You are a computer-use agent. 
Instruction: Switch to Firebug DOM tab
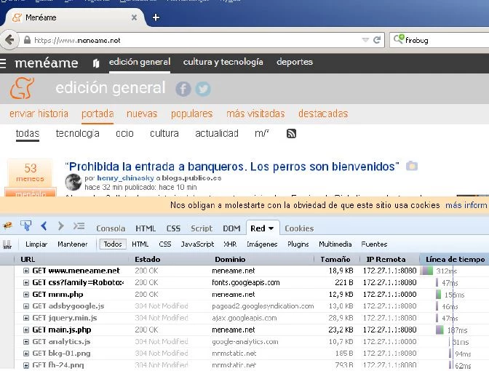[231, 228]
